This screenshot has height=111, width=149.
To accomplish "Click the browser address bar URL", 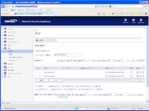I will tap(26, 6).
